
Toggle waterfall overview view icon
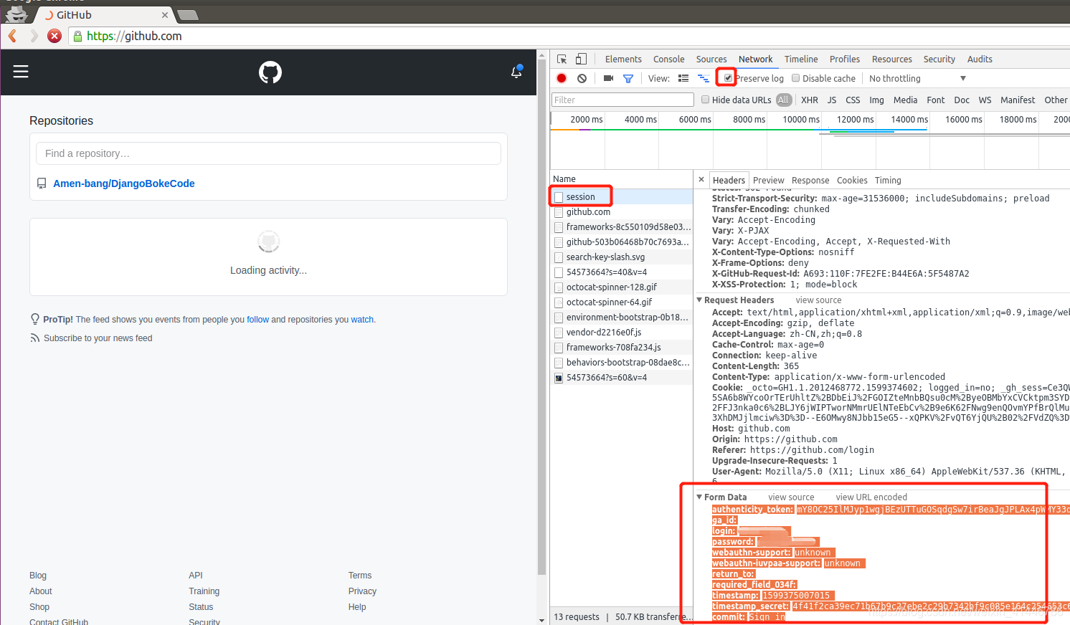[x=704, y=78]
